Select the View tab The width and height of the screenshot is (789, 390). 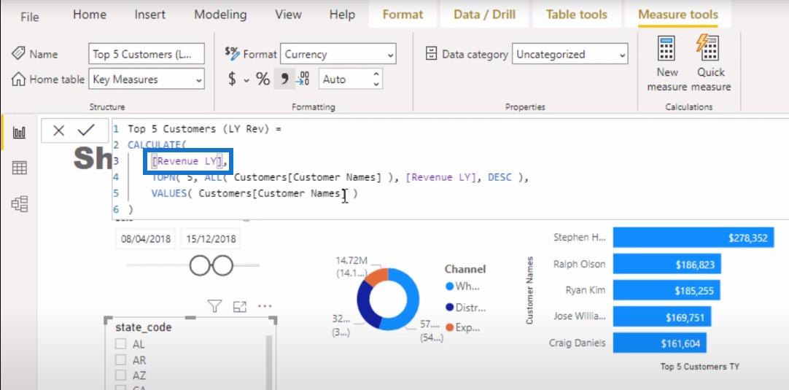(288, 15)
